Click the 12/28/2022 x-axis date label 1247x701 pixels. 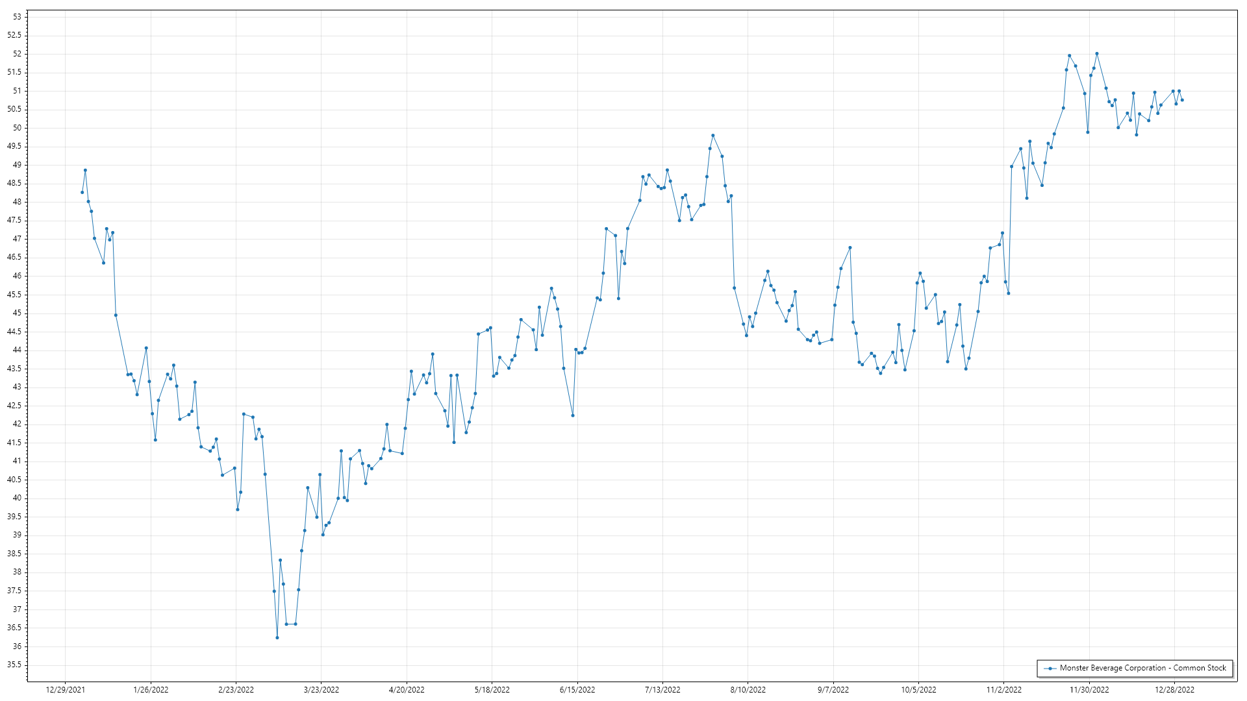(1174, 690)
